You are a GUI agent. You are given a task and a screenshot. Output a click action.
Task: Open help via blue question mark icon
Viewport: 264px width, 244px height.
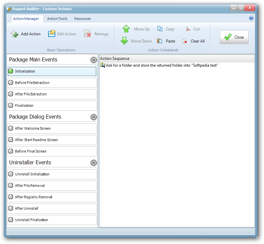tap(251, 18)
